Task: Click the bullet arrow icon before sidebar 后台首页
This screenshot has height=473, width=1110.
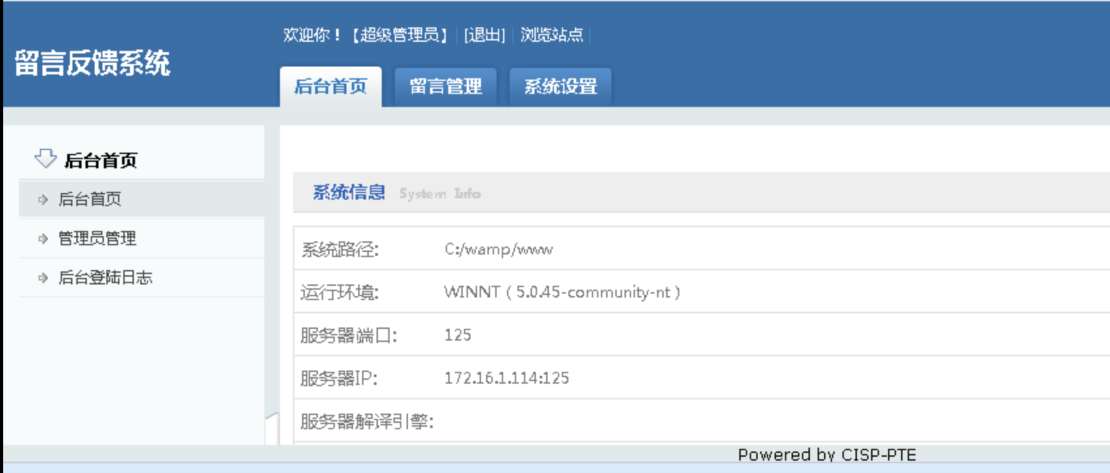Action: tap(43, 200)
